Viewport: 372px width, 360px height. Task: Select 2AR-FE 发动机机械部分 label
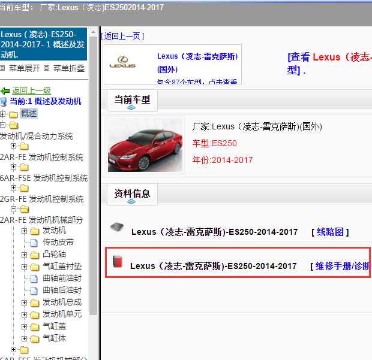coord(41,220)
